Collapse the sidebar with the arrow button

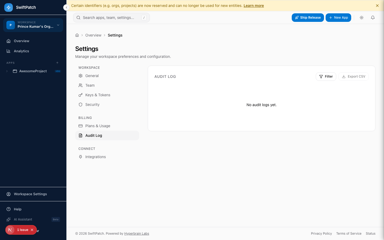66,7
